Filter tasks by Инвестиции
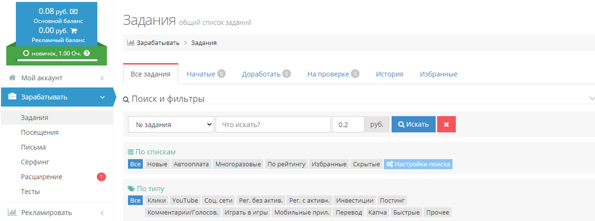The image size is (595, 221). pyautogui.click(x=355, y=200)
